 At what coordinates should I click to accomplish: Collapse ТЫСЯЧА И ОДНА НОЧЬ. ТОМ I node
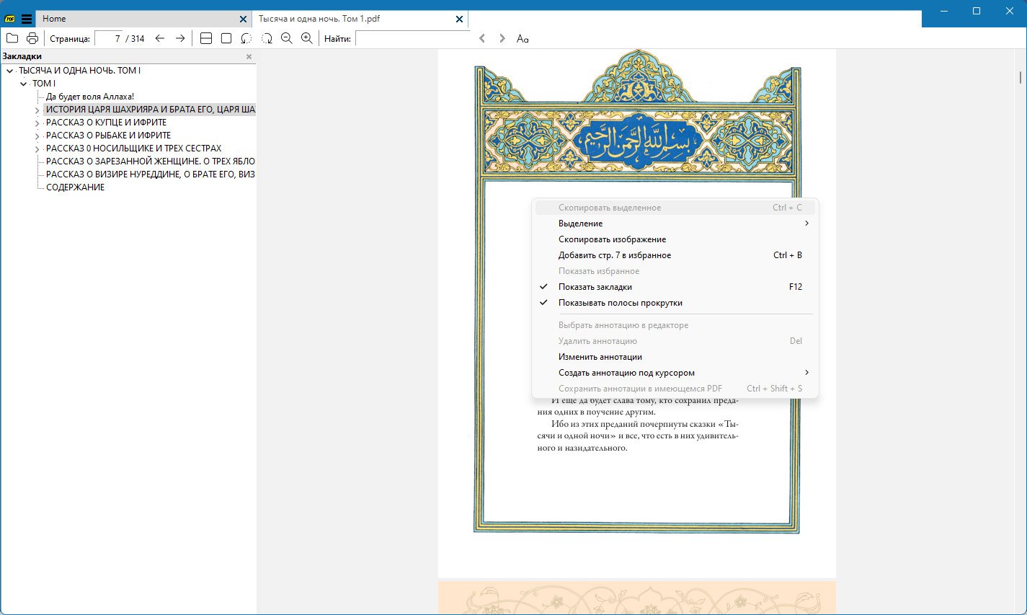click(x=10, y=71)
